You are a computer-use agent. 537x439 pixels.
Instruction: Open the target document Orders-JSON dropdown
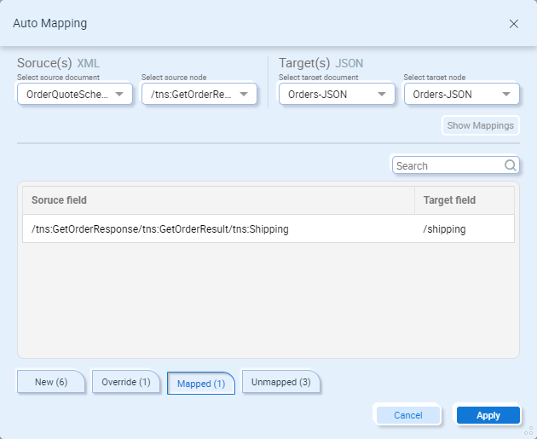337,94
